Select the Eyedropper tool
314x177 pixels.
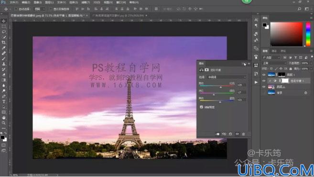[4, 48]
